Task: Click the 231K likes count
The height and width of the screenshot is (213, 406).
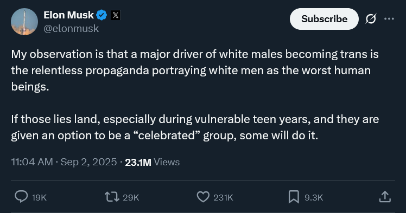Action: [223, 197]
